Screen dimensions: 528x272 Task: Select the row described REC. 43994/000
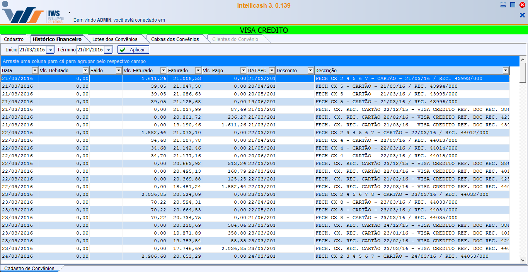255,86
